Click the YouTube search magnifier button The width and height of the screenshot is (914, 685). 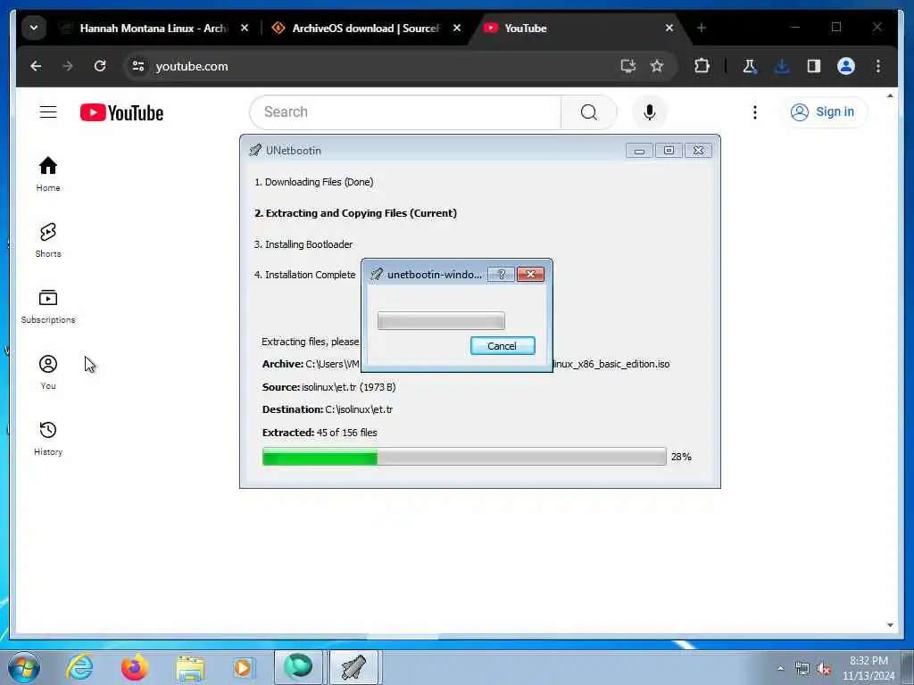(x=589, y=111)
